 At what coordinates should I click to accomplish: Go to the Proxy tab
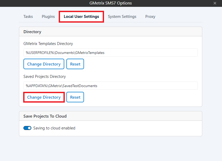click(x=150, y=17)
